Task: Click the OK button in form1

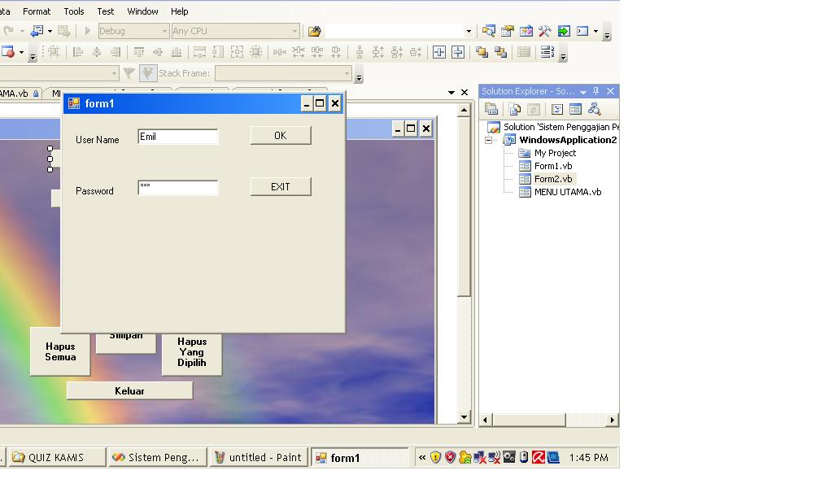Action: point(281,136)
